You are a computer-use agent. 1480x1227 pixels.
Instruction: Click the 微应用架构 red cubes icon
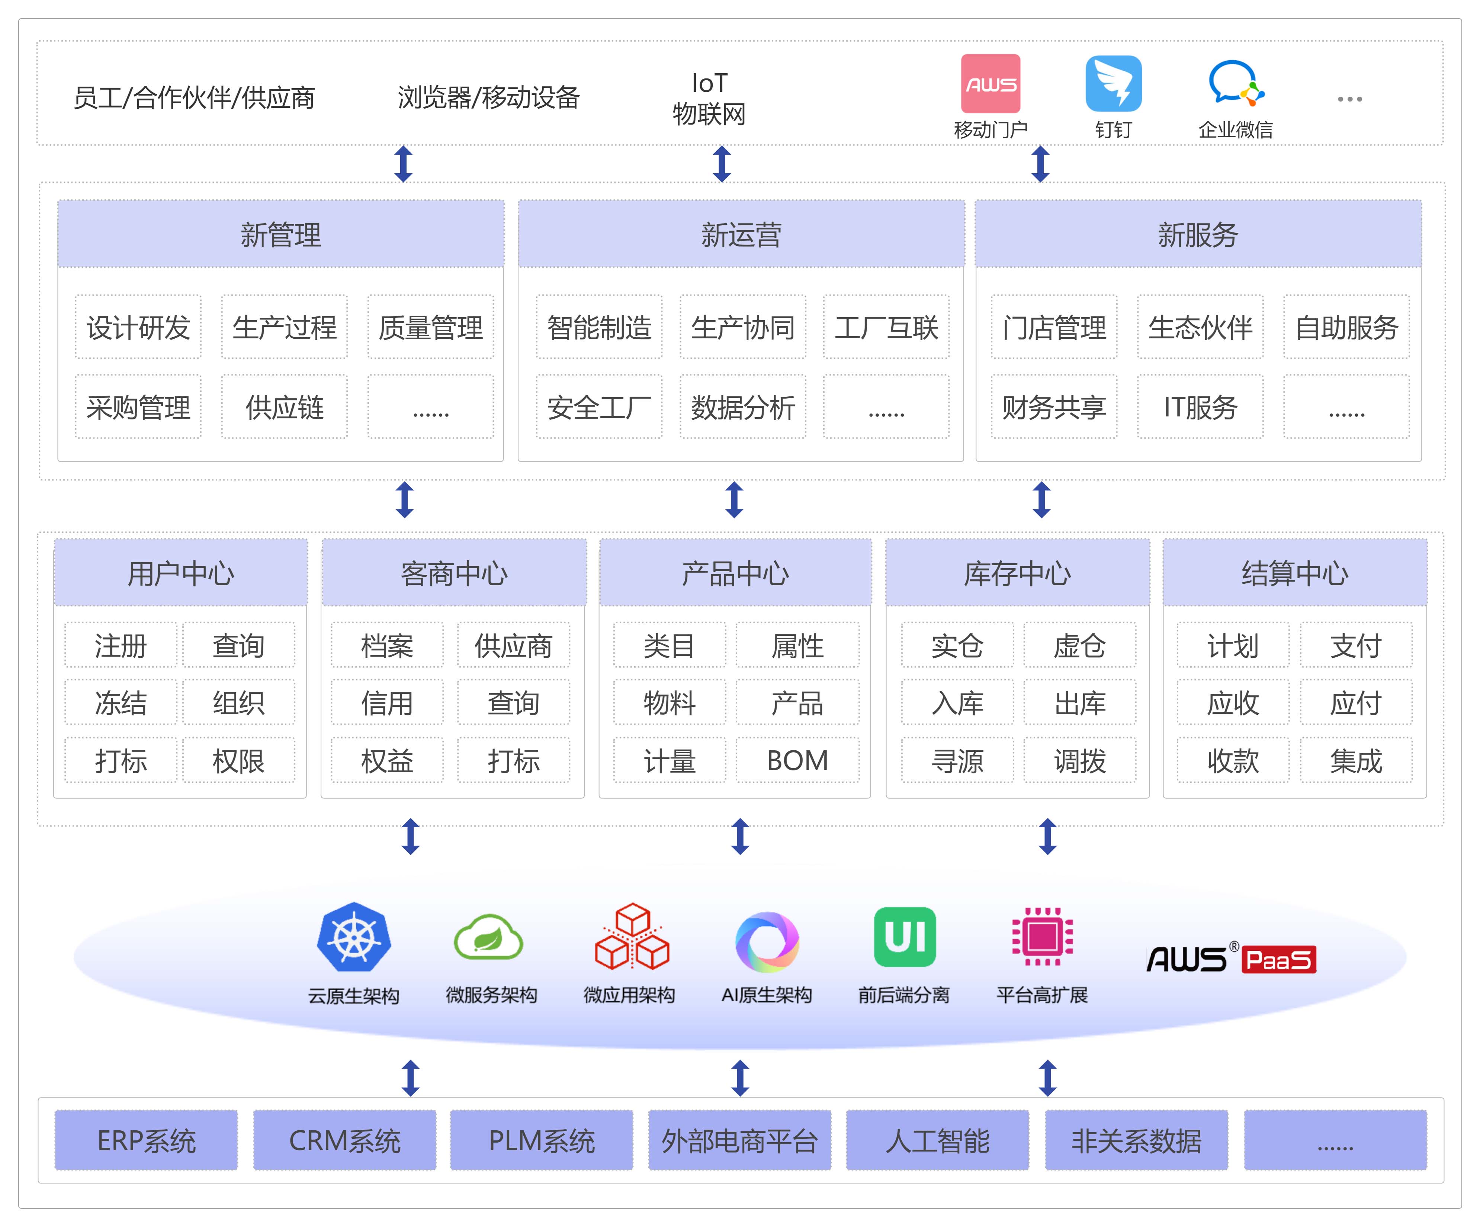[632, 937]
